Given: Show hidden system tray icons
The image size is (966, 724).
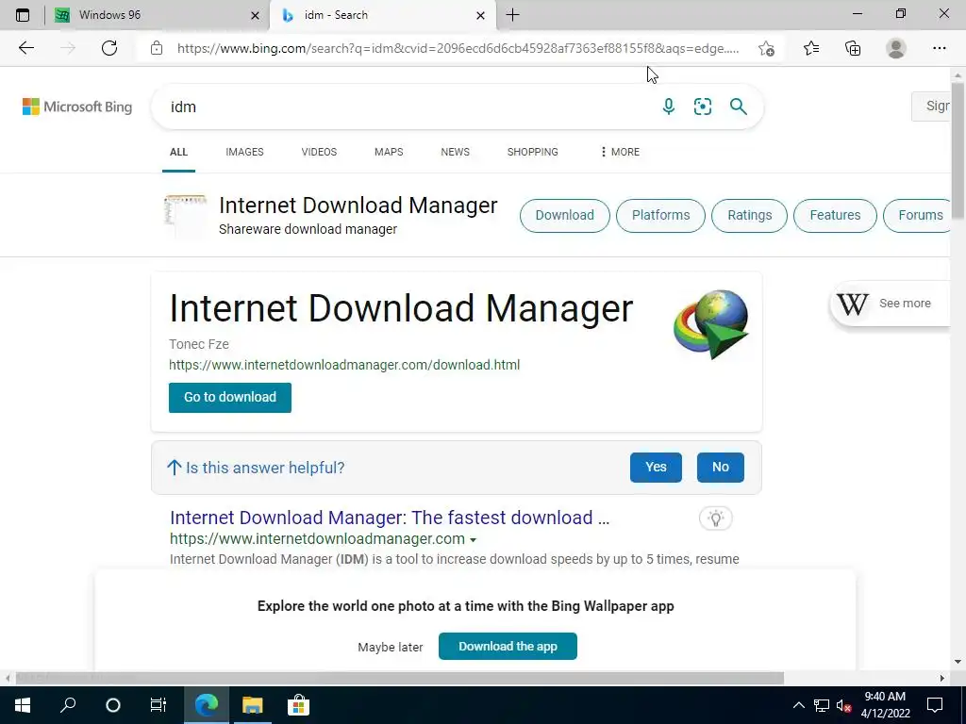Looking at the screenshot, I should coord(798,705).
